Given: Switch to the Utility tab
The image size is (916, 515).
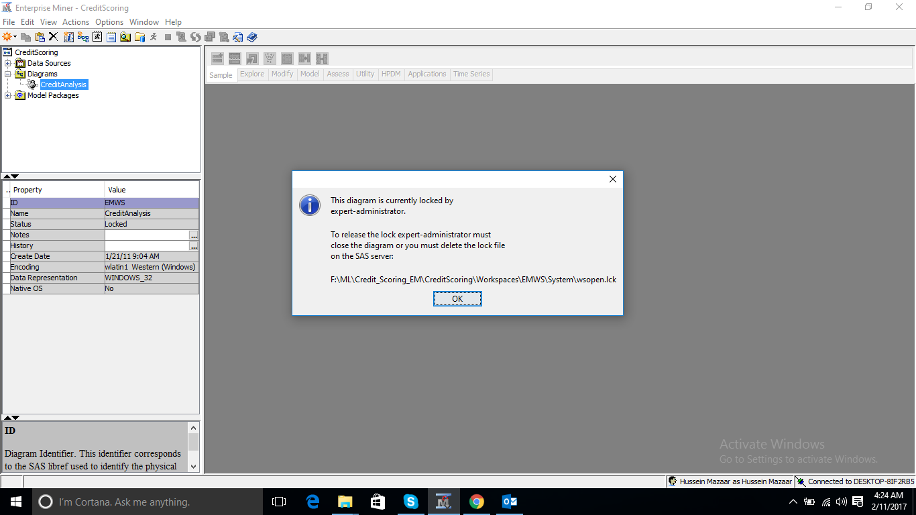Looking at the screenshot, I should coord(365,74).
